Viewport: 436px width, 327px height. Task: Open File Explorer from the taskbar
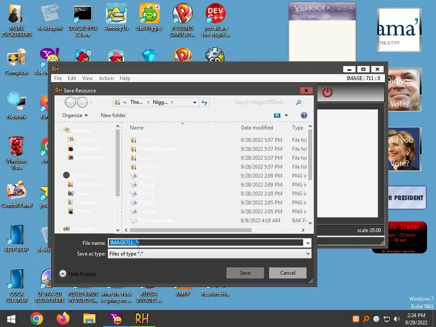[89, 318]
